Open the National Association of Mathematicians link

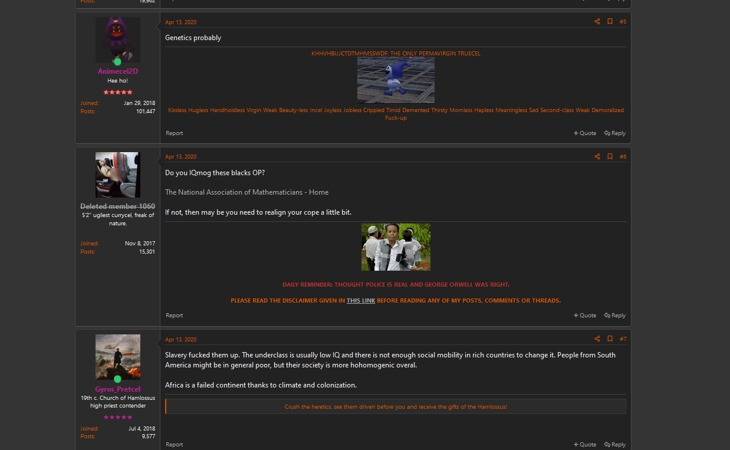246,192
